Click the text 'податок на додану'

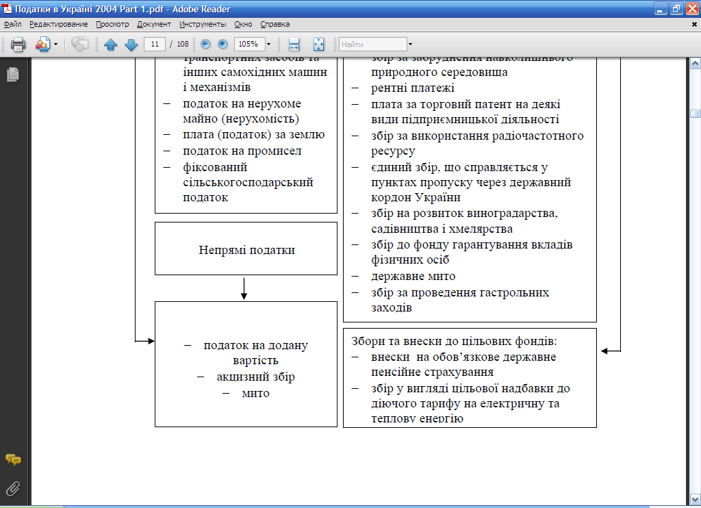tap(256, 346)
